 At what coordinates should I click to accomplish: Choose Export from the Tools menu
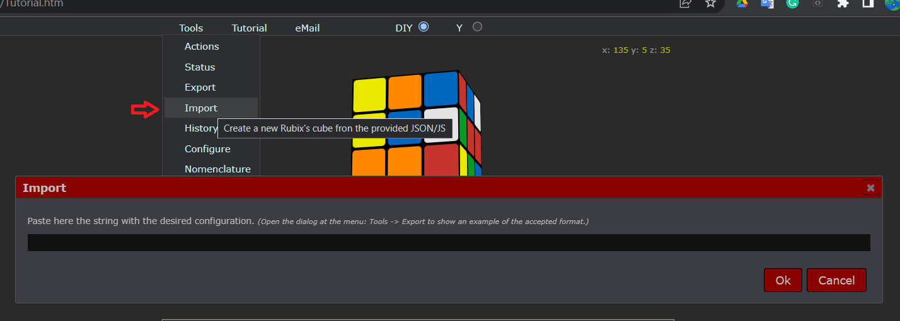(x=200, y=87)
